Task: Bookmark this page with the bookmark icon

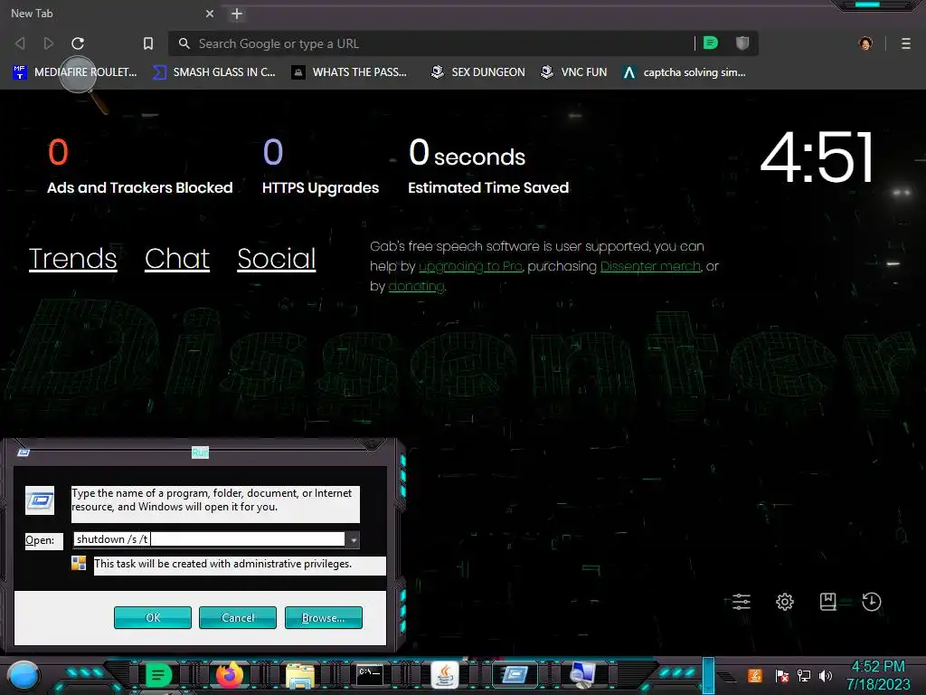Action: [148, 43]
